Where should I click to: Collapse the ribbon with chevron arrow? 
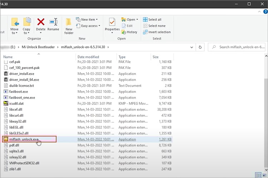point(259,12)
